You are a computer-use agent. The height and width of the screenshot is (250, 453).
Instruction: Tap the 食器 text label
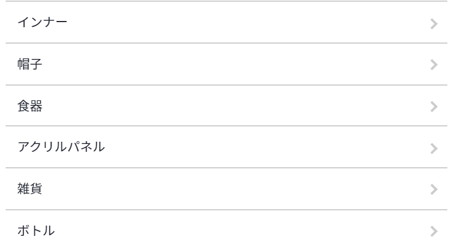[x=30, y=107]
